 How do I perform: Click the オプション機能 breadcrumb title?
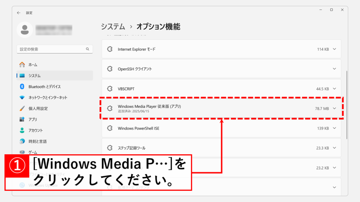tap(159, 27)
